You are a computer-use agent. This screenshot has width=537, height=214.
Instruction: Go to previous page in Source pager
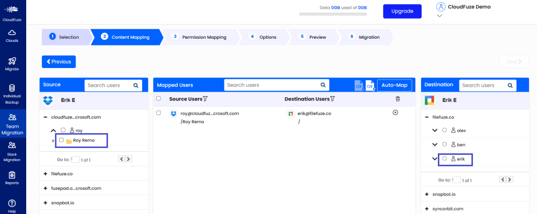pyautogui.click(x=122, y=159)
